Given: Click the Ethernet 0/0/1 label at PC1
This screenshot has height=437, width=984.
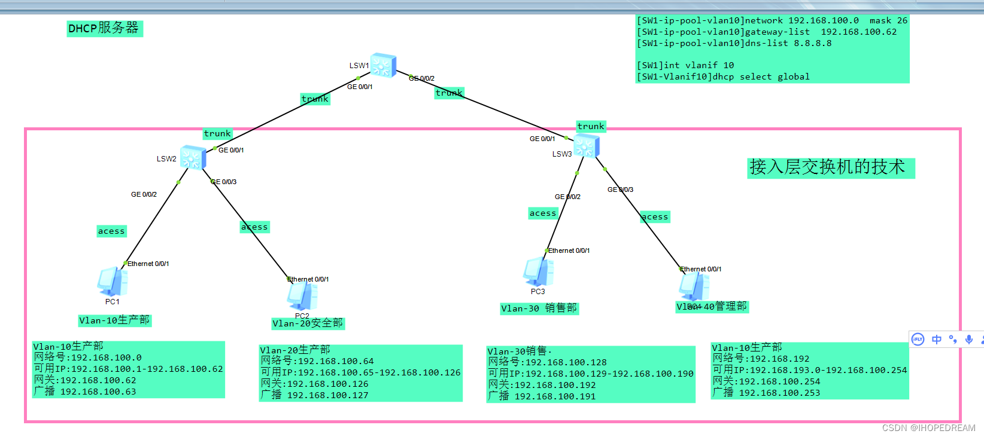Looking at the screenshot, I should [148, 264].
